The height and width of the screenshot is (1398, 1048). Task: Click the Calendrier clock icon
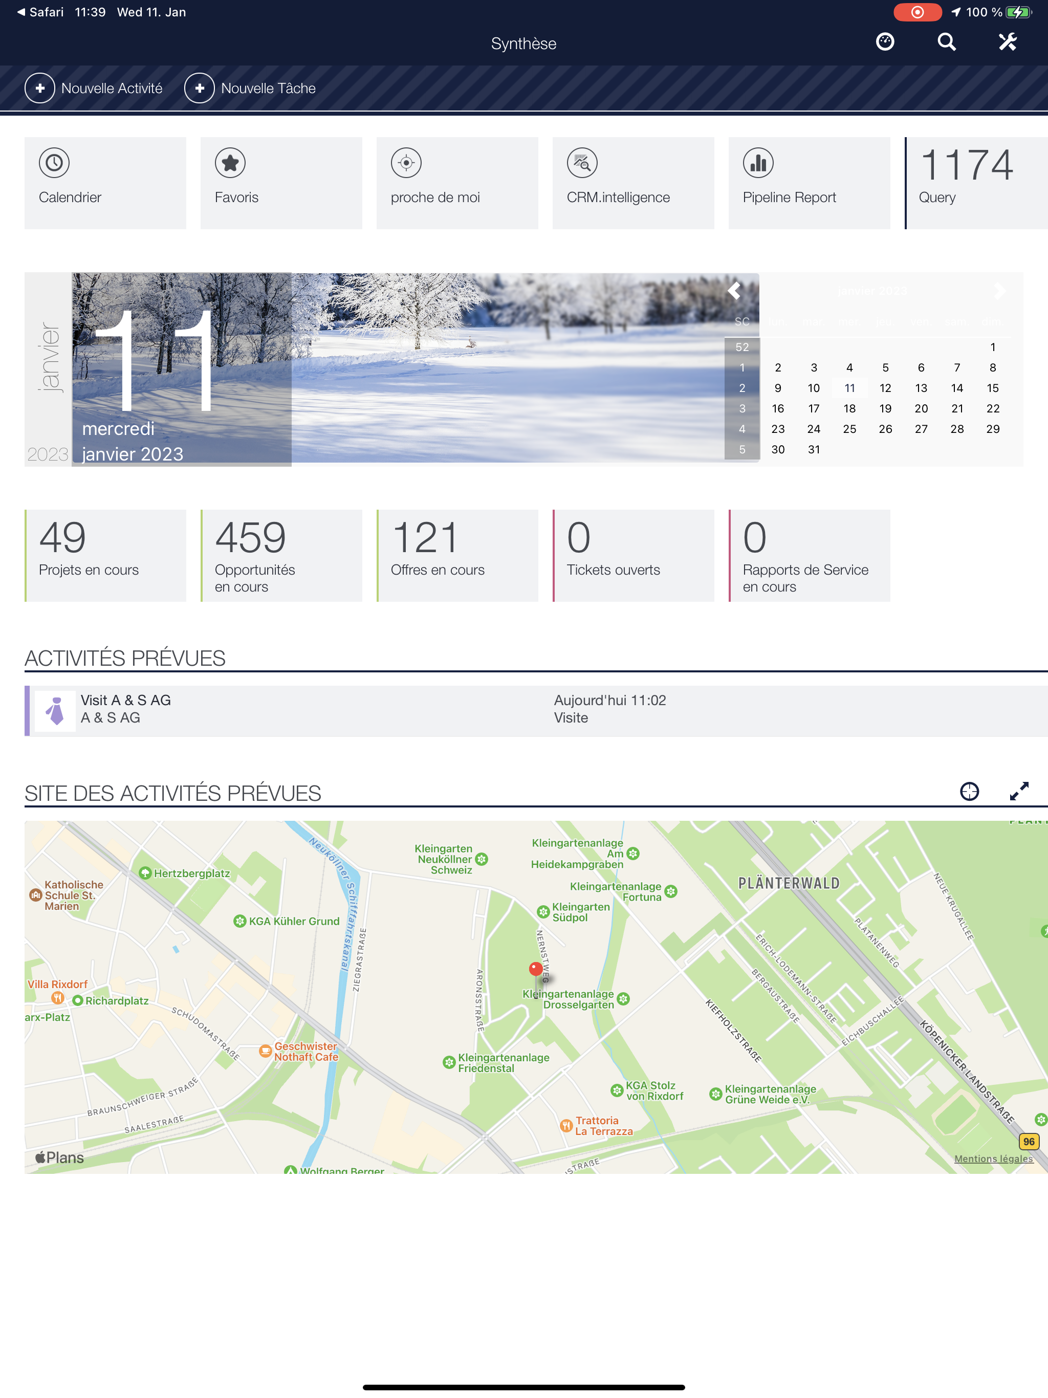[54, 163]
